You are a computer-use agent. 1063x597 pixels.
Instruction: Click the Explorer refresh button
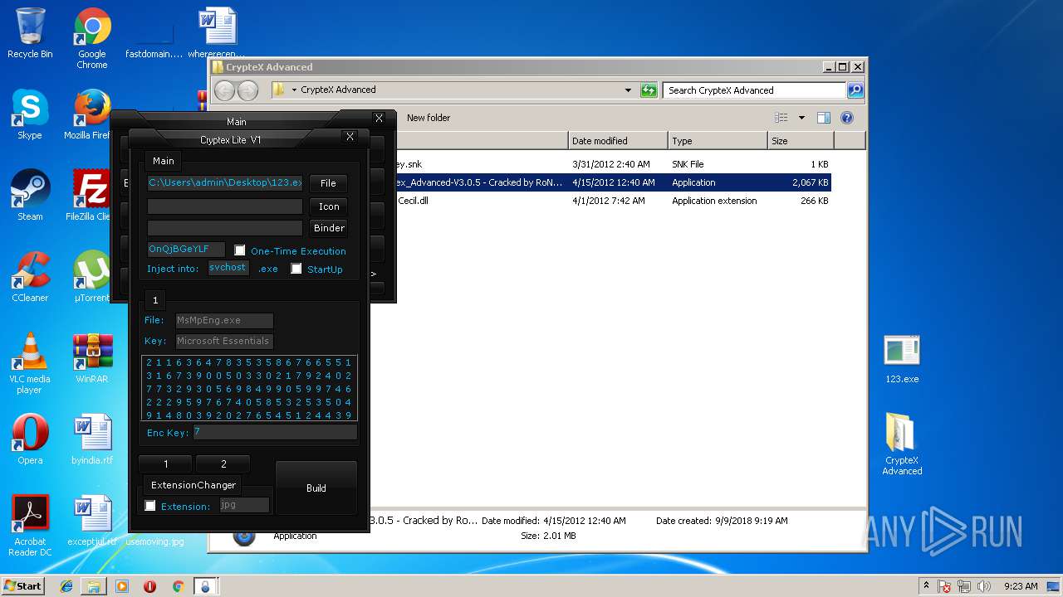point(649,90)
